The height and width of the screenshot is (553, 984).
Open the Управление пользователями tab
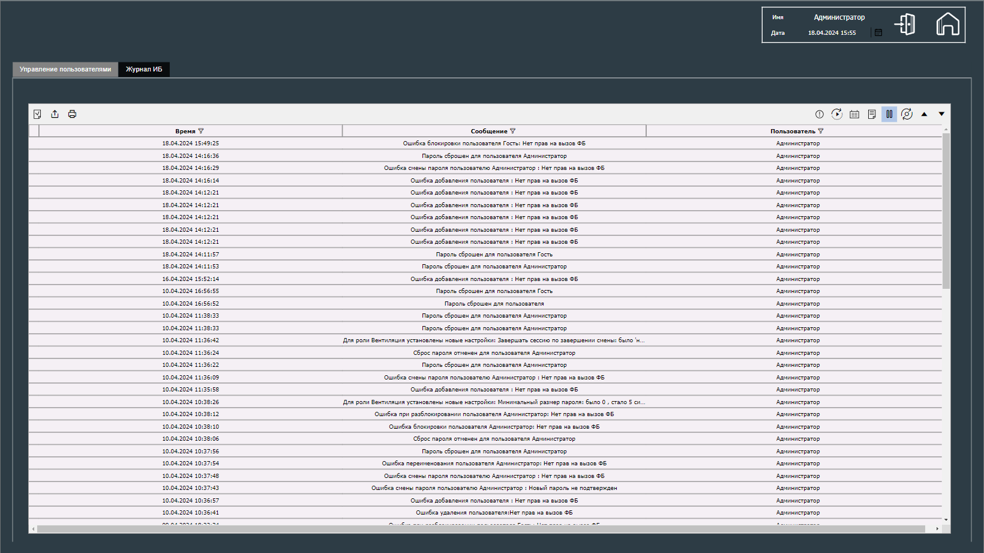65,70
